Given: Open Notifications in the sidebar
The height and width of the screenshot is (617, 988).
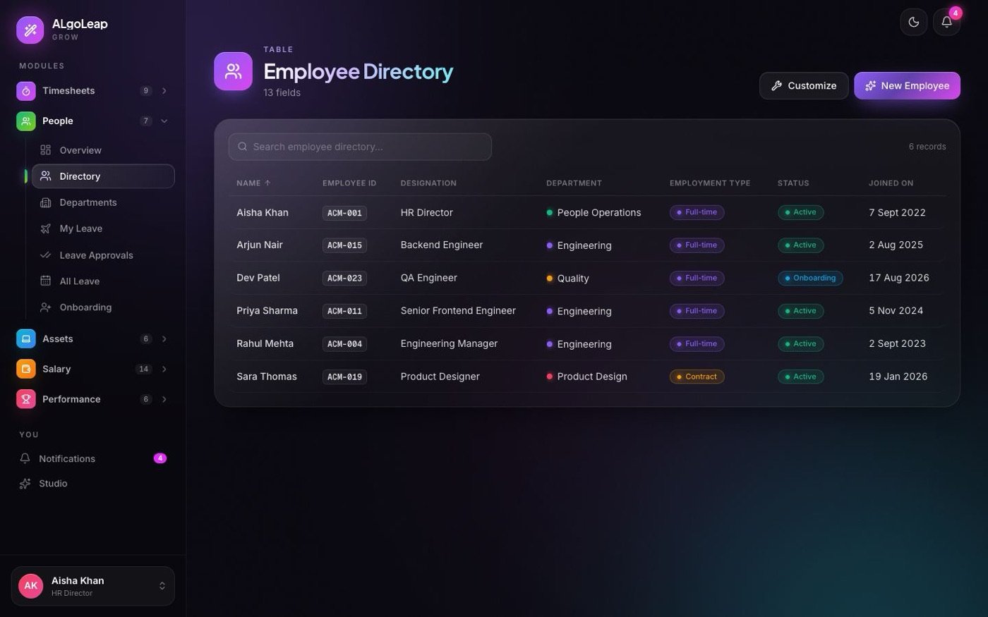Looking at the screenshot, I should click(x=93, y=458).
